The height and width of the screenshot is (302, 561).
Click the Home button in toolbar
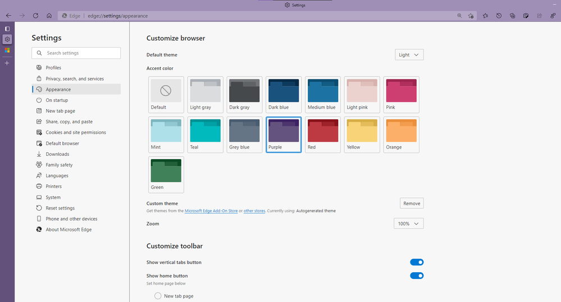pos(49,16)
